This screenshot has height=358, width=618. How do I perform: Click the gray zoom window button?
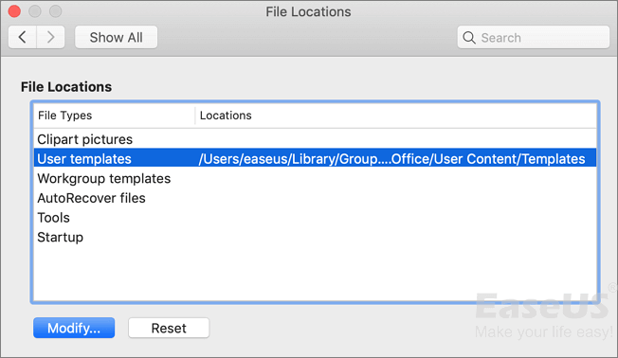point(55,11)
